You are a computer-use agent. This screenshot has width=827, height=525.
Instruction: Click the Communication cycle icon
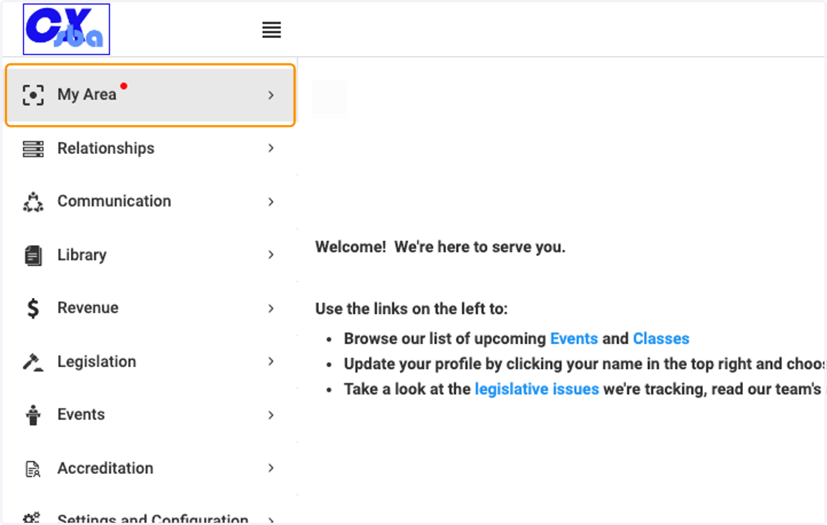(33, 202)
